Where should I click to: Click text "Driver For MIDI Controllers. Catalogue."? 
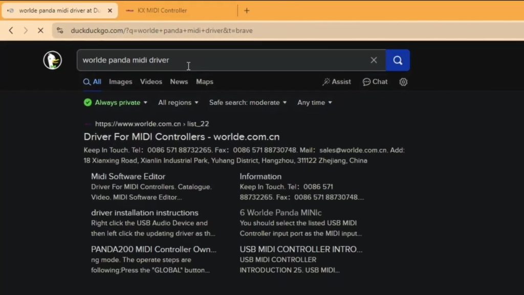click(x=151, y=187)
